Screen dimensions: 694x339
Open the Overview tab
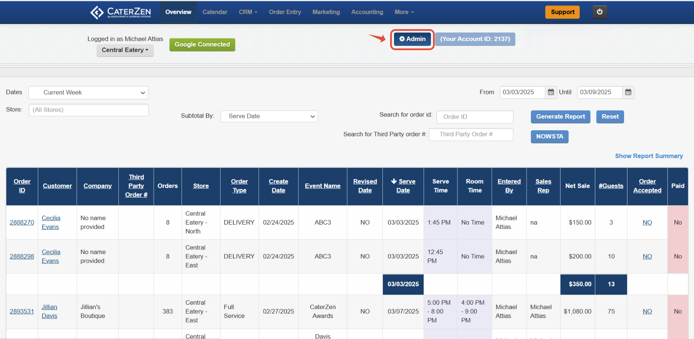coord(179,12)
